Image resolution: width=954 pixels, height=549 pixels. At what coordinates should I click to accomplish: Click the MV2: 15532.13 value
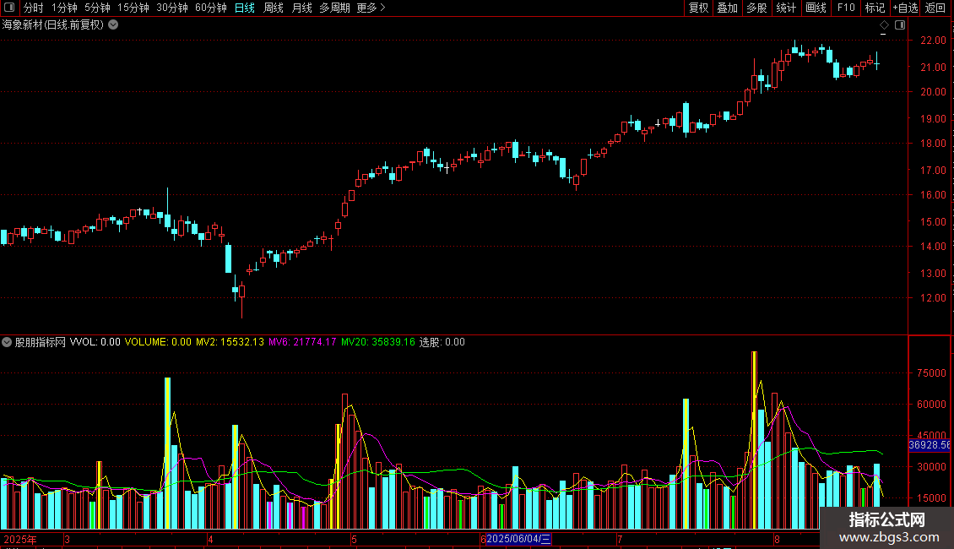[x=230, y=342]
